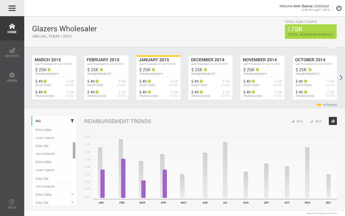Viewport: 345px width, 216px height.
Task: Click the Total Reimbursements $75K button
Action: point(310,32)
